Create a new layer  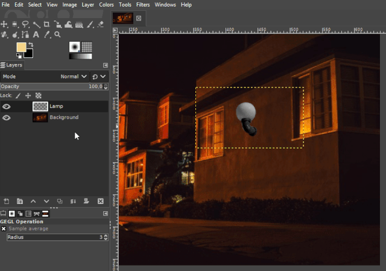(7, 201)
